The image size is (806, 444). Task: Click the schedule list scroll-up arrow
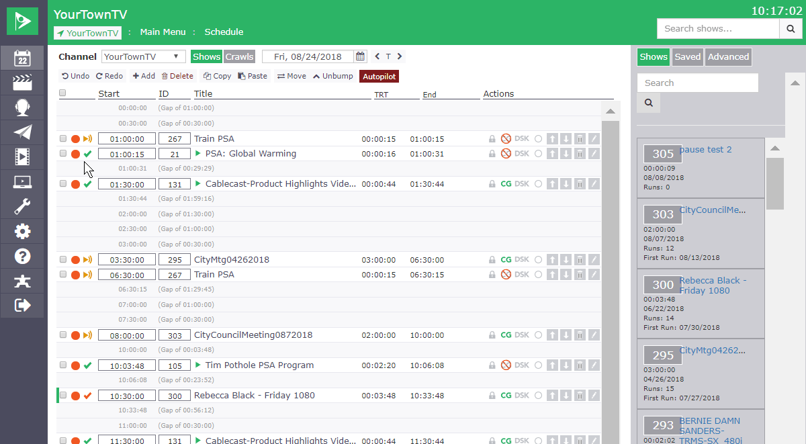610,112
